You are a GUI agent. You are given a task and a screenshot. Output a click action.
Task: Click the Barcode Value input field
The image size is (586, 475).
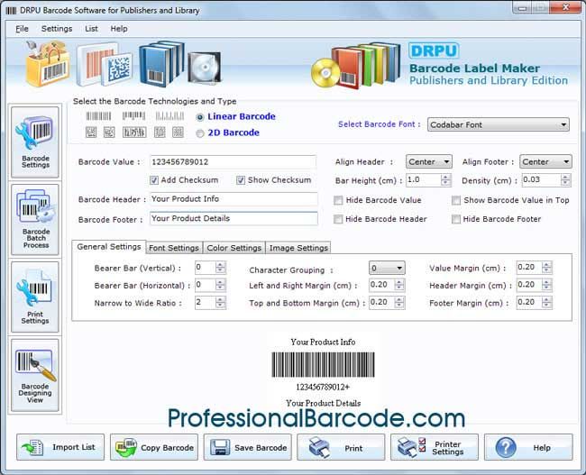(233, 162)
